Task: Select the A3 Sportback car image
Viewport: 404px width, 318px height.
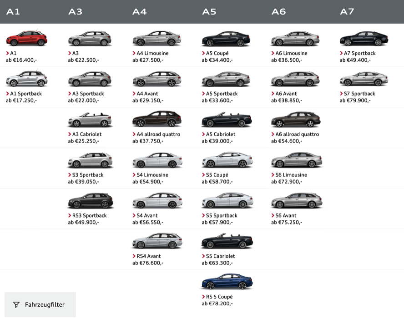Action: tap(90, 79)
